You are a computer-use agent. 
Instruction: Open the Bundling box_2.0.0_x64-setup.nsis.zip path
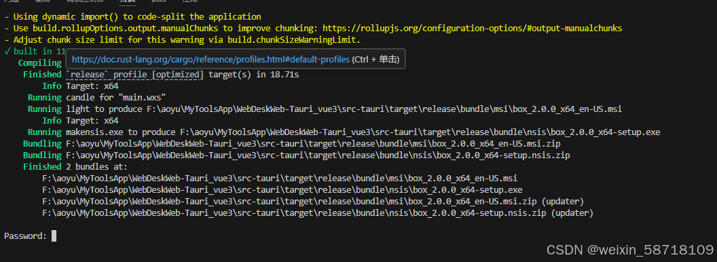[318, 155]
